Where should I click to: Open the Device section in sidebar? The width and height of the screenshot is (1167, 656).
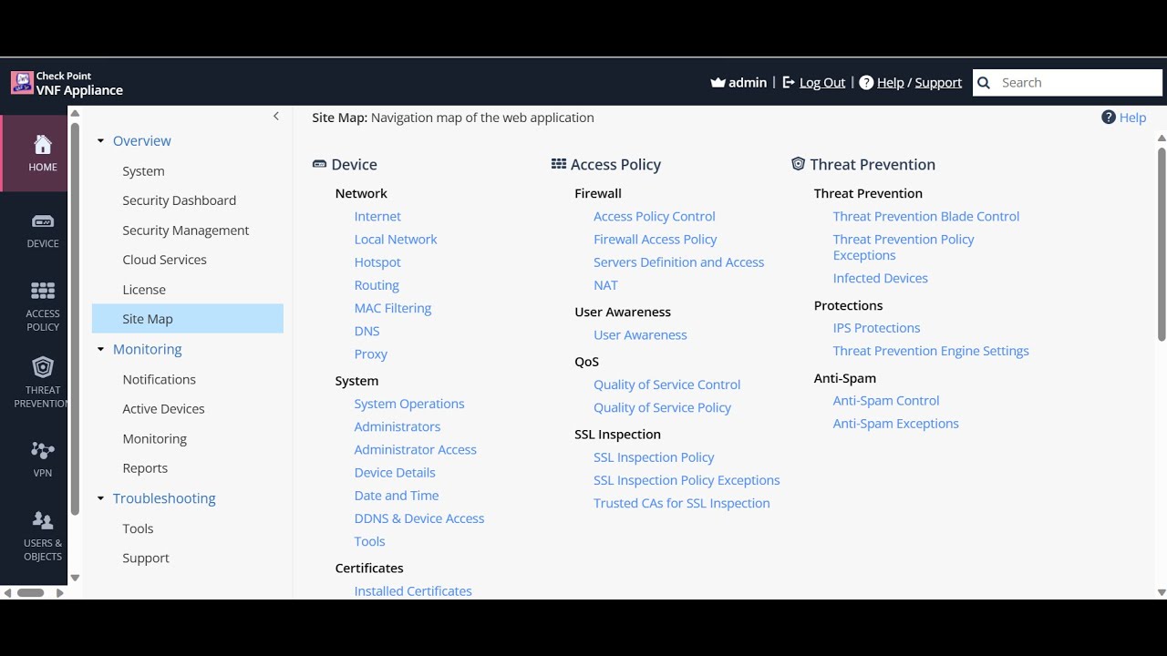(43, 231)
